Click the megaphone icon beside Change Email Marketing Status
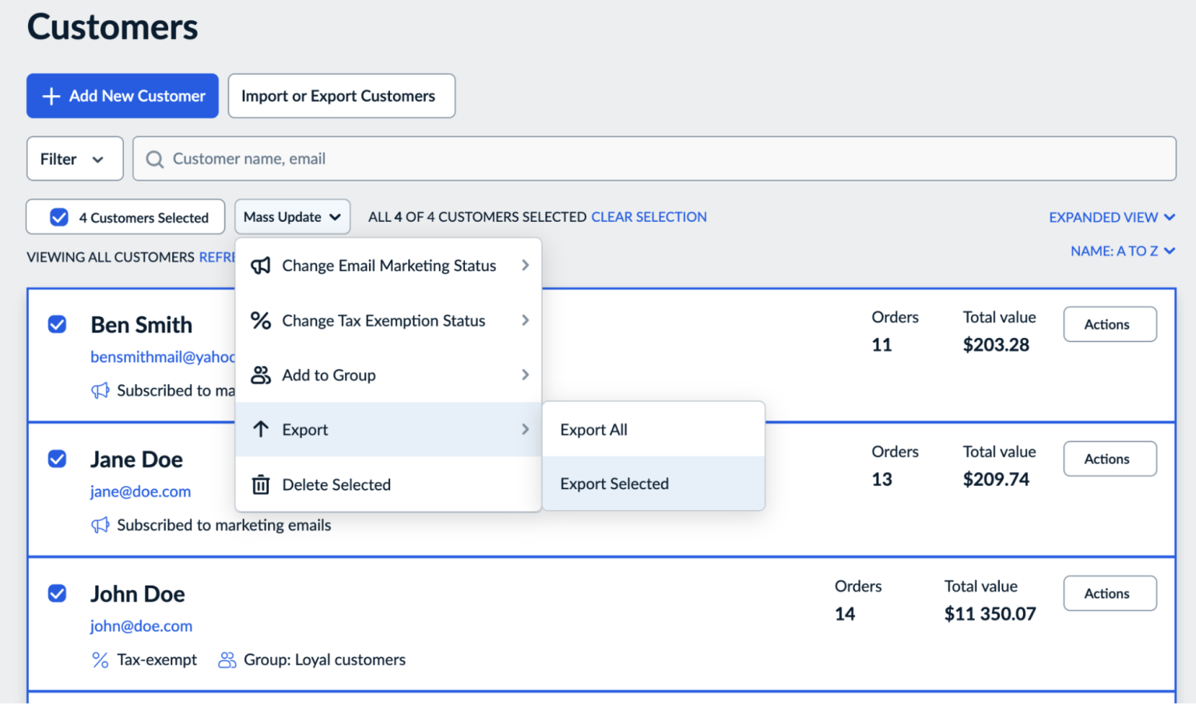 coord(261,266)
